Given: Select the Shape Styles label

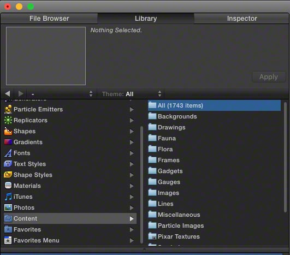Looking at the screenshot, I should [x=33, y=175].
